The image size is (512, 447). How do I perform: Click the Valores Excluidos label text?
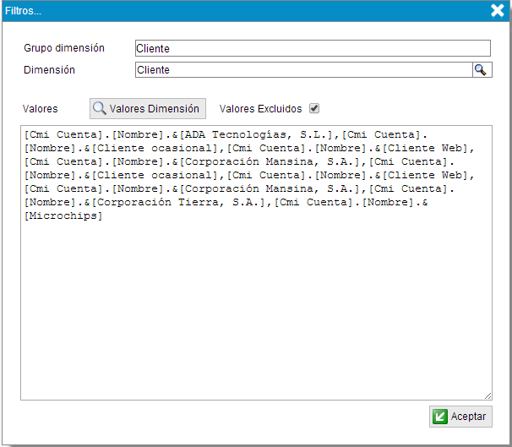[x=259, y=109]
